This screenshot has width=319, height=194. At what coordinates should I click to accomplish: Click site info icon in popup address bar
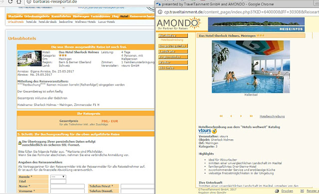point(160,12)
